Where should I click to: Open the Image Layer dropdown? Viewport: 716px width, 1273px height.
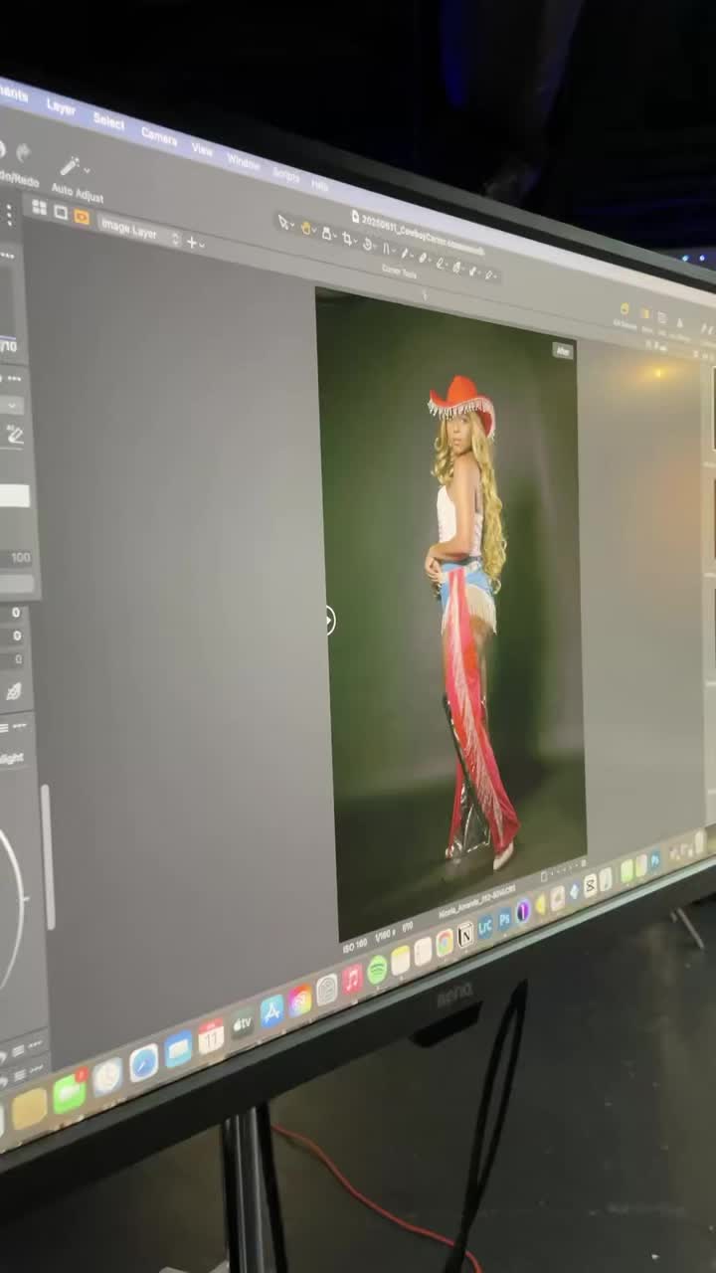(x=139, y=232)
